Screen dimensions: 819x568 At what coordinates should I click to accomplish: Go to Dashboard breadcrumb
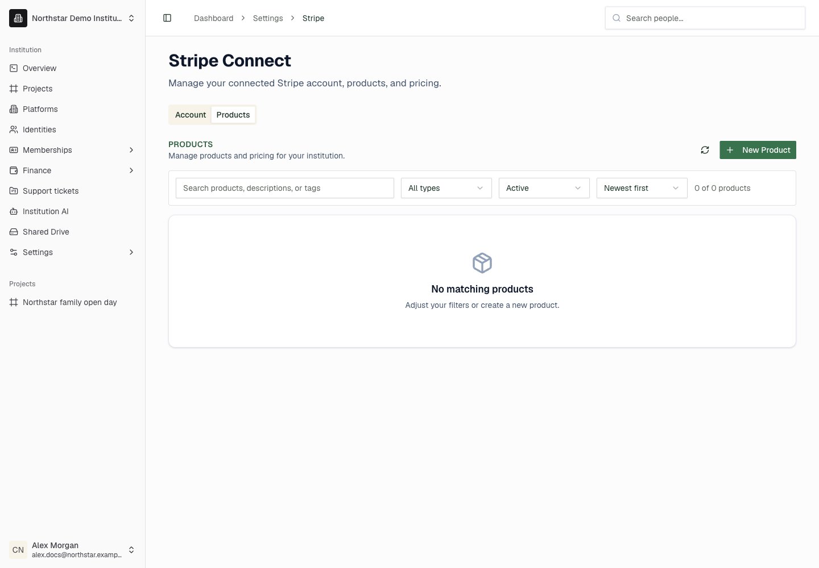pyautogui.click(x=213, y=18)
